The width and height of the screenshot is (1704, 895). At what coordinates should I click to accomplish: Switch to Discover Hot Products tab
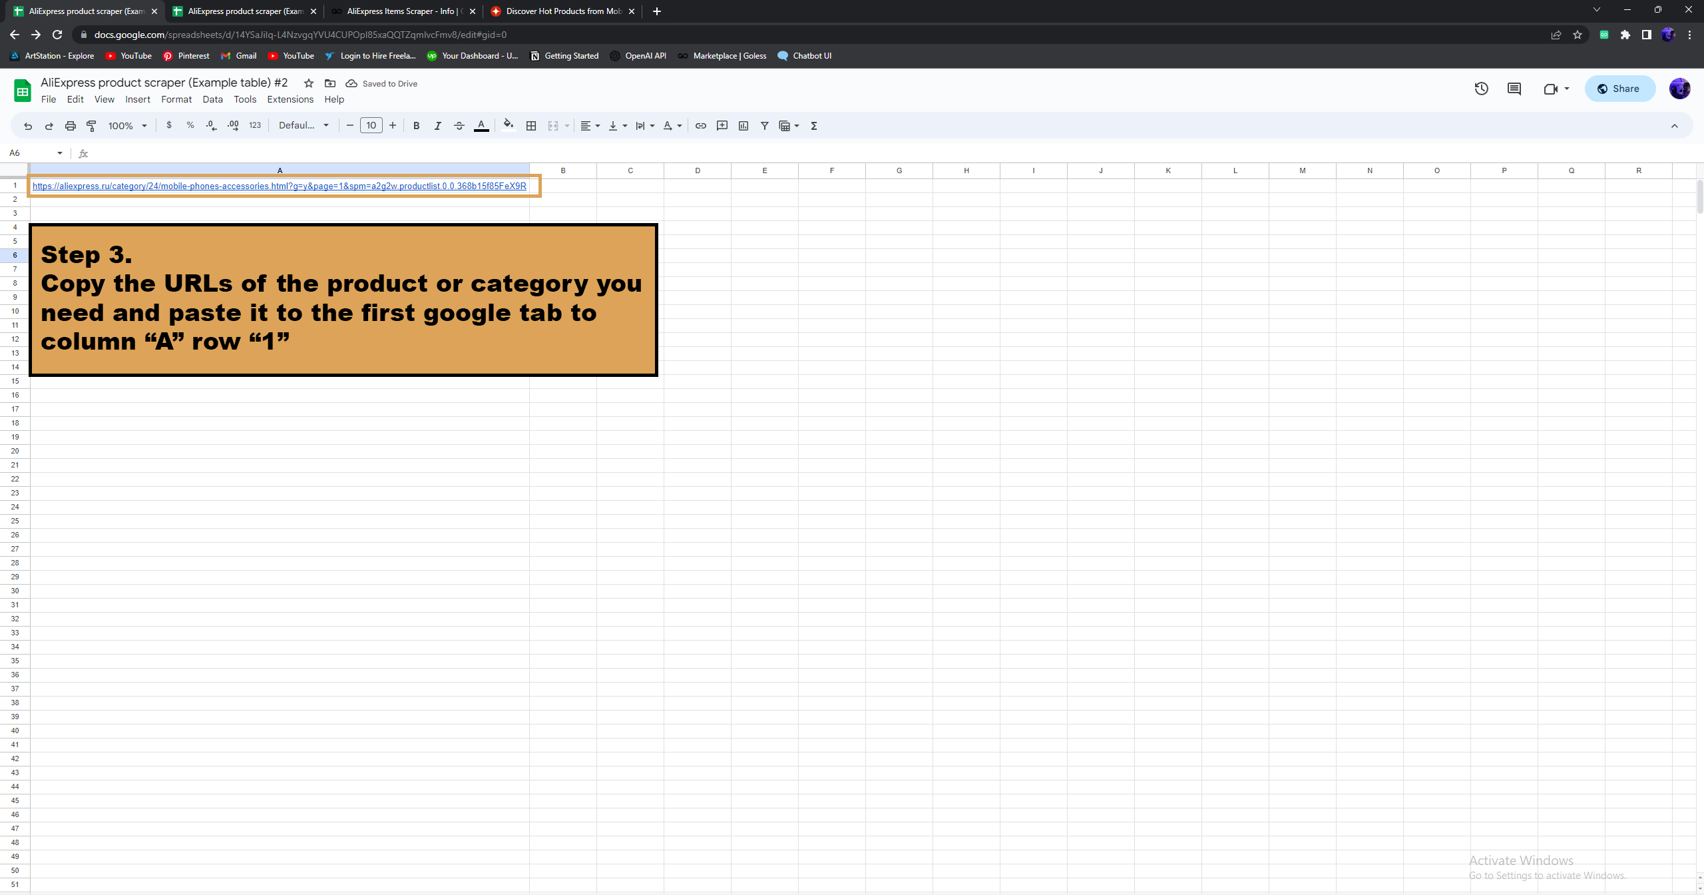tap(563, 11)
